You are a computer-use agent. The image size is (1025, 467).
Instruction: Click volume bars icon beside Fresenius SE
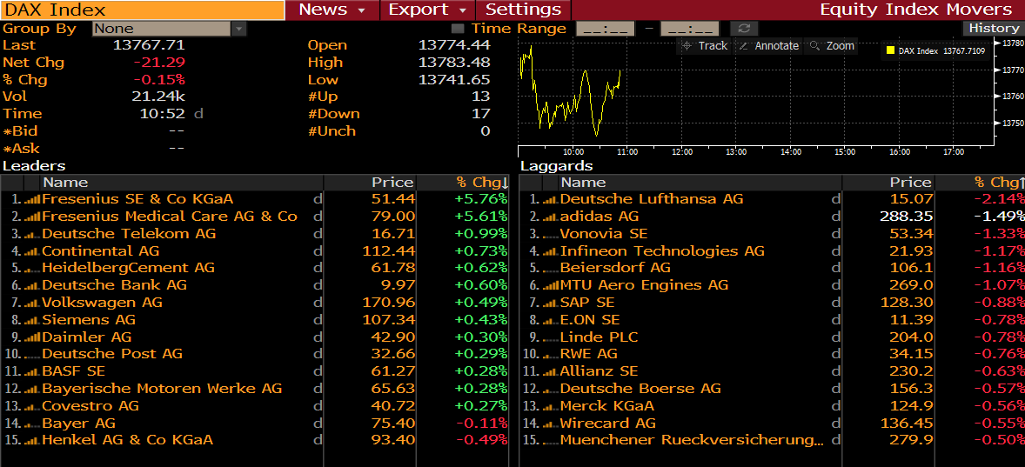[32, 199]
